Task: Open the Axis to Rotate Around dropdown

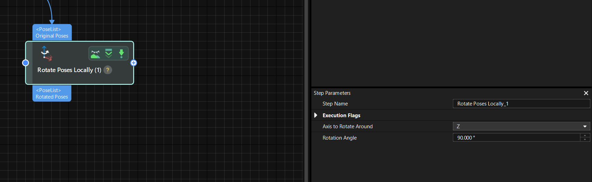Action: (521, 127)
